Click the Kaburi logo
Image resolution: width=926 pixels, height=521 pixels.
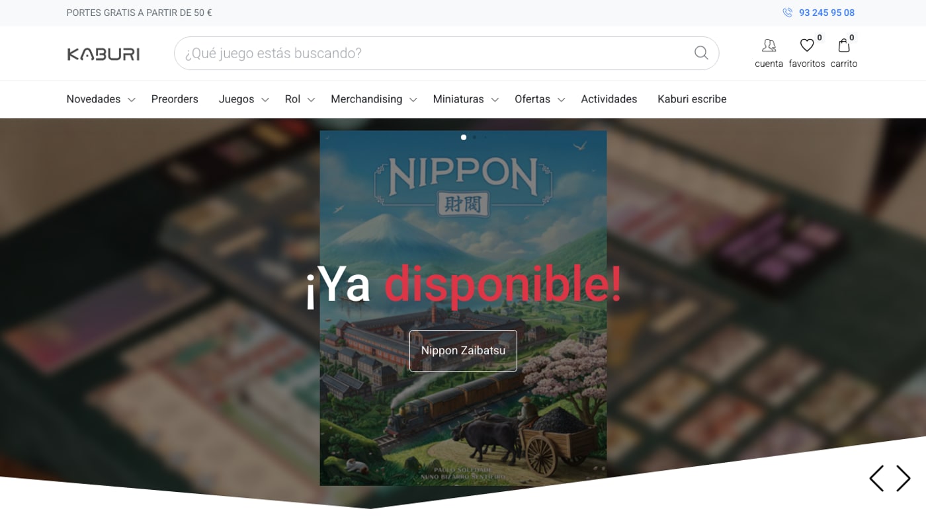[x=103, y=54]
